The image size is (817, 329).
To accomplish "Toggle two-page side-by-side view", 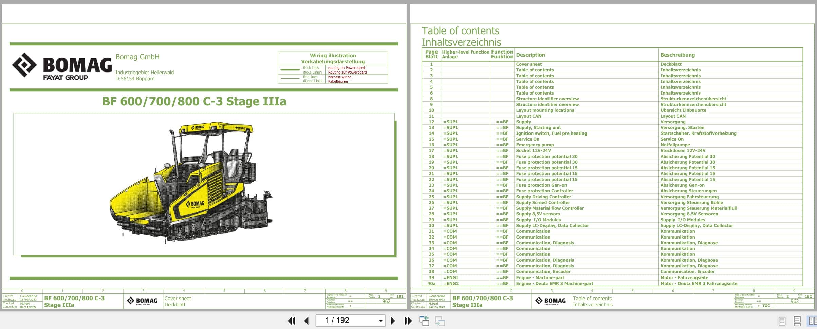I will (x=812, y=321).
